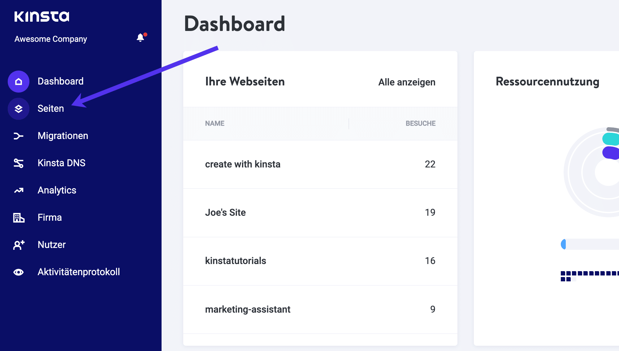Open the NAME column dropdown sorter
Viewport: 619px width, 351px height.
(214, 123)
